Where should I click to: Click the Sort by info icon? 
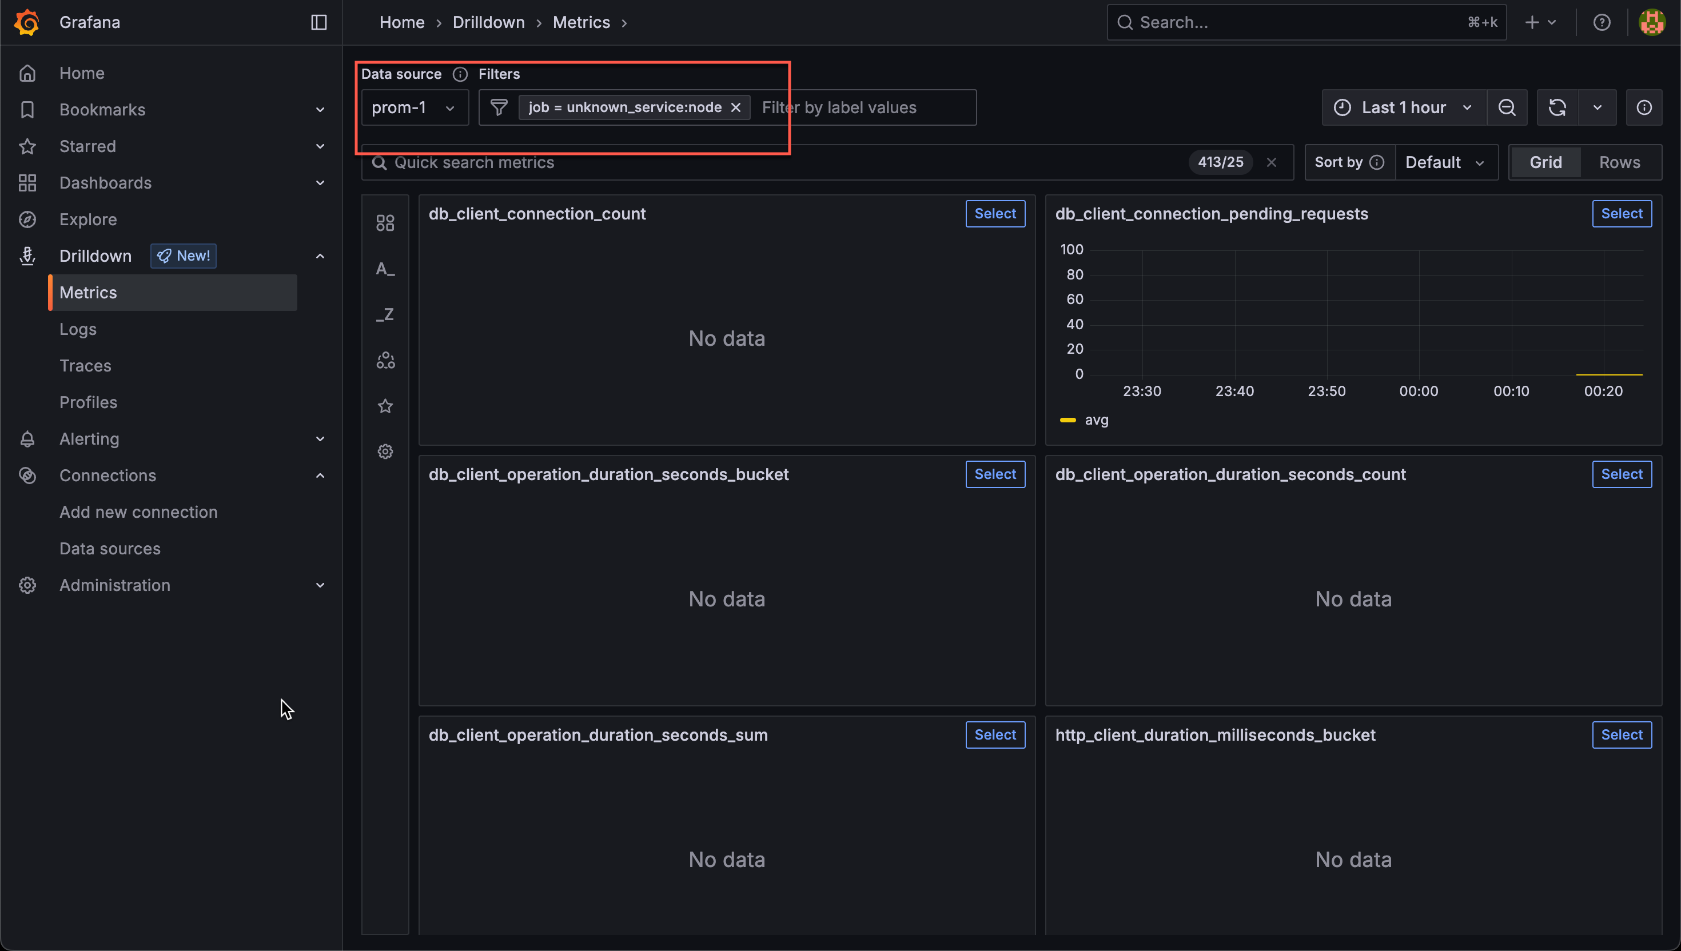pos(1376,162)
